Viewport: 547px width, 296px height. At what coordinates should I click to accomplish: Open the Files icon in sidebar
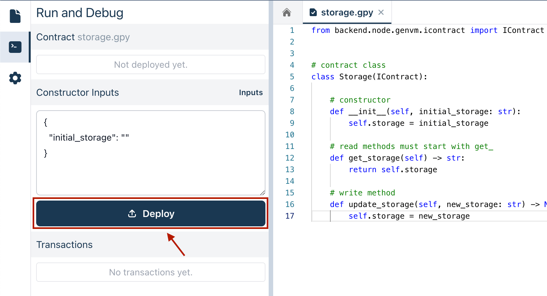15,16
